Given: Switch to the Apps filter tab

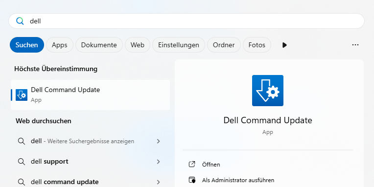Looking at the screenshot, I should tap(59, 45).
